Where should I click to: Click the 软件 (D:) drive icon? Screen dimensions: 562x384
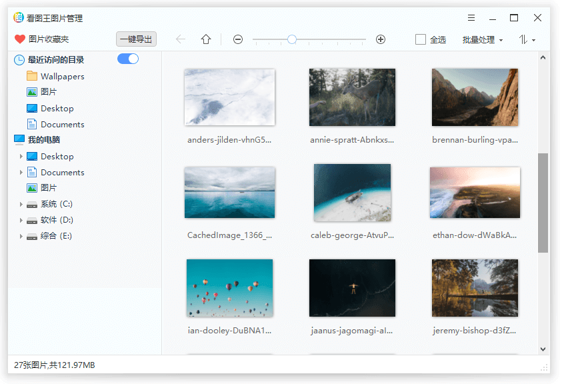[x=32, y=220]
